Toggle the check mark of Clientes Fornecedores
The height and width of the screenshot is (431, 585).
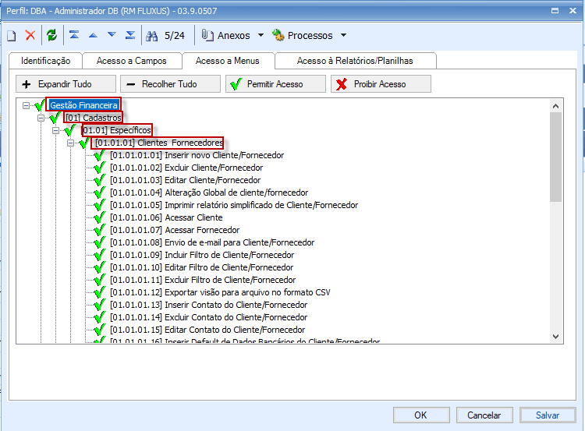pos(85,143)
